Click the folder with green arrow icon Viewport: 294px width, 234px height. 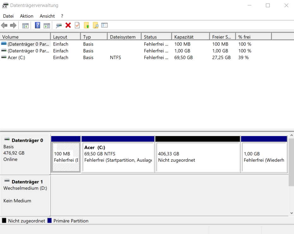tap(87, 25)
